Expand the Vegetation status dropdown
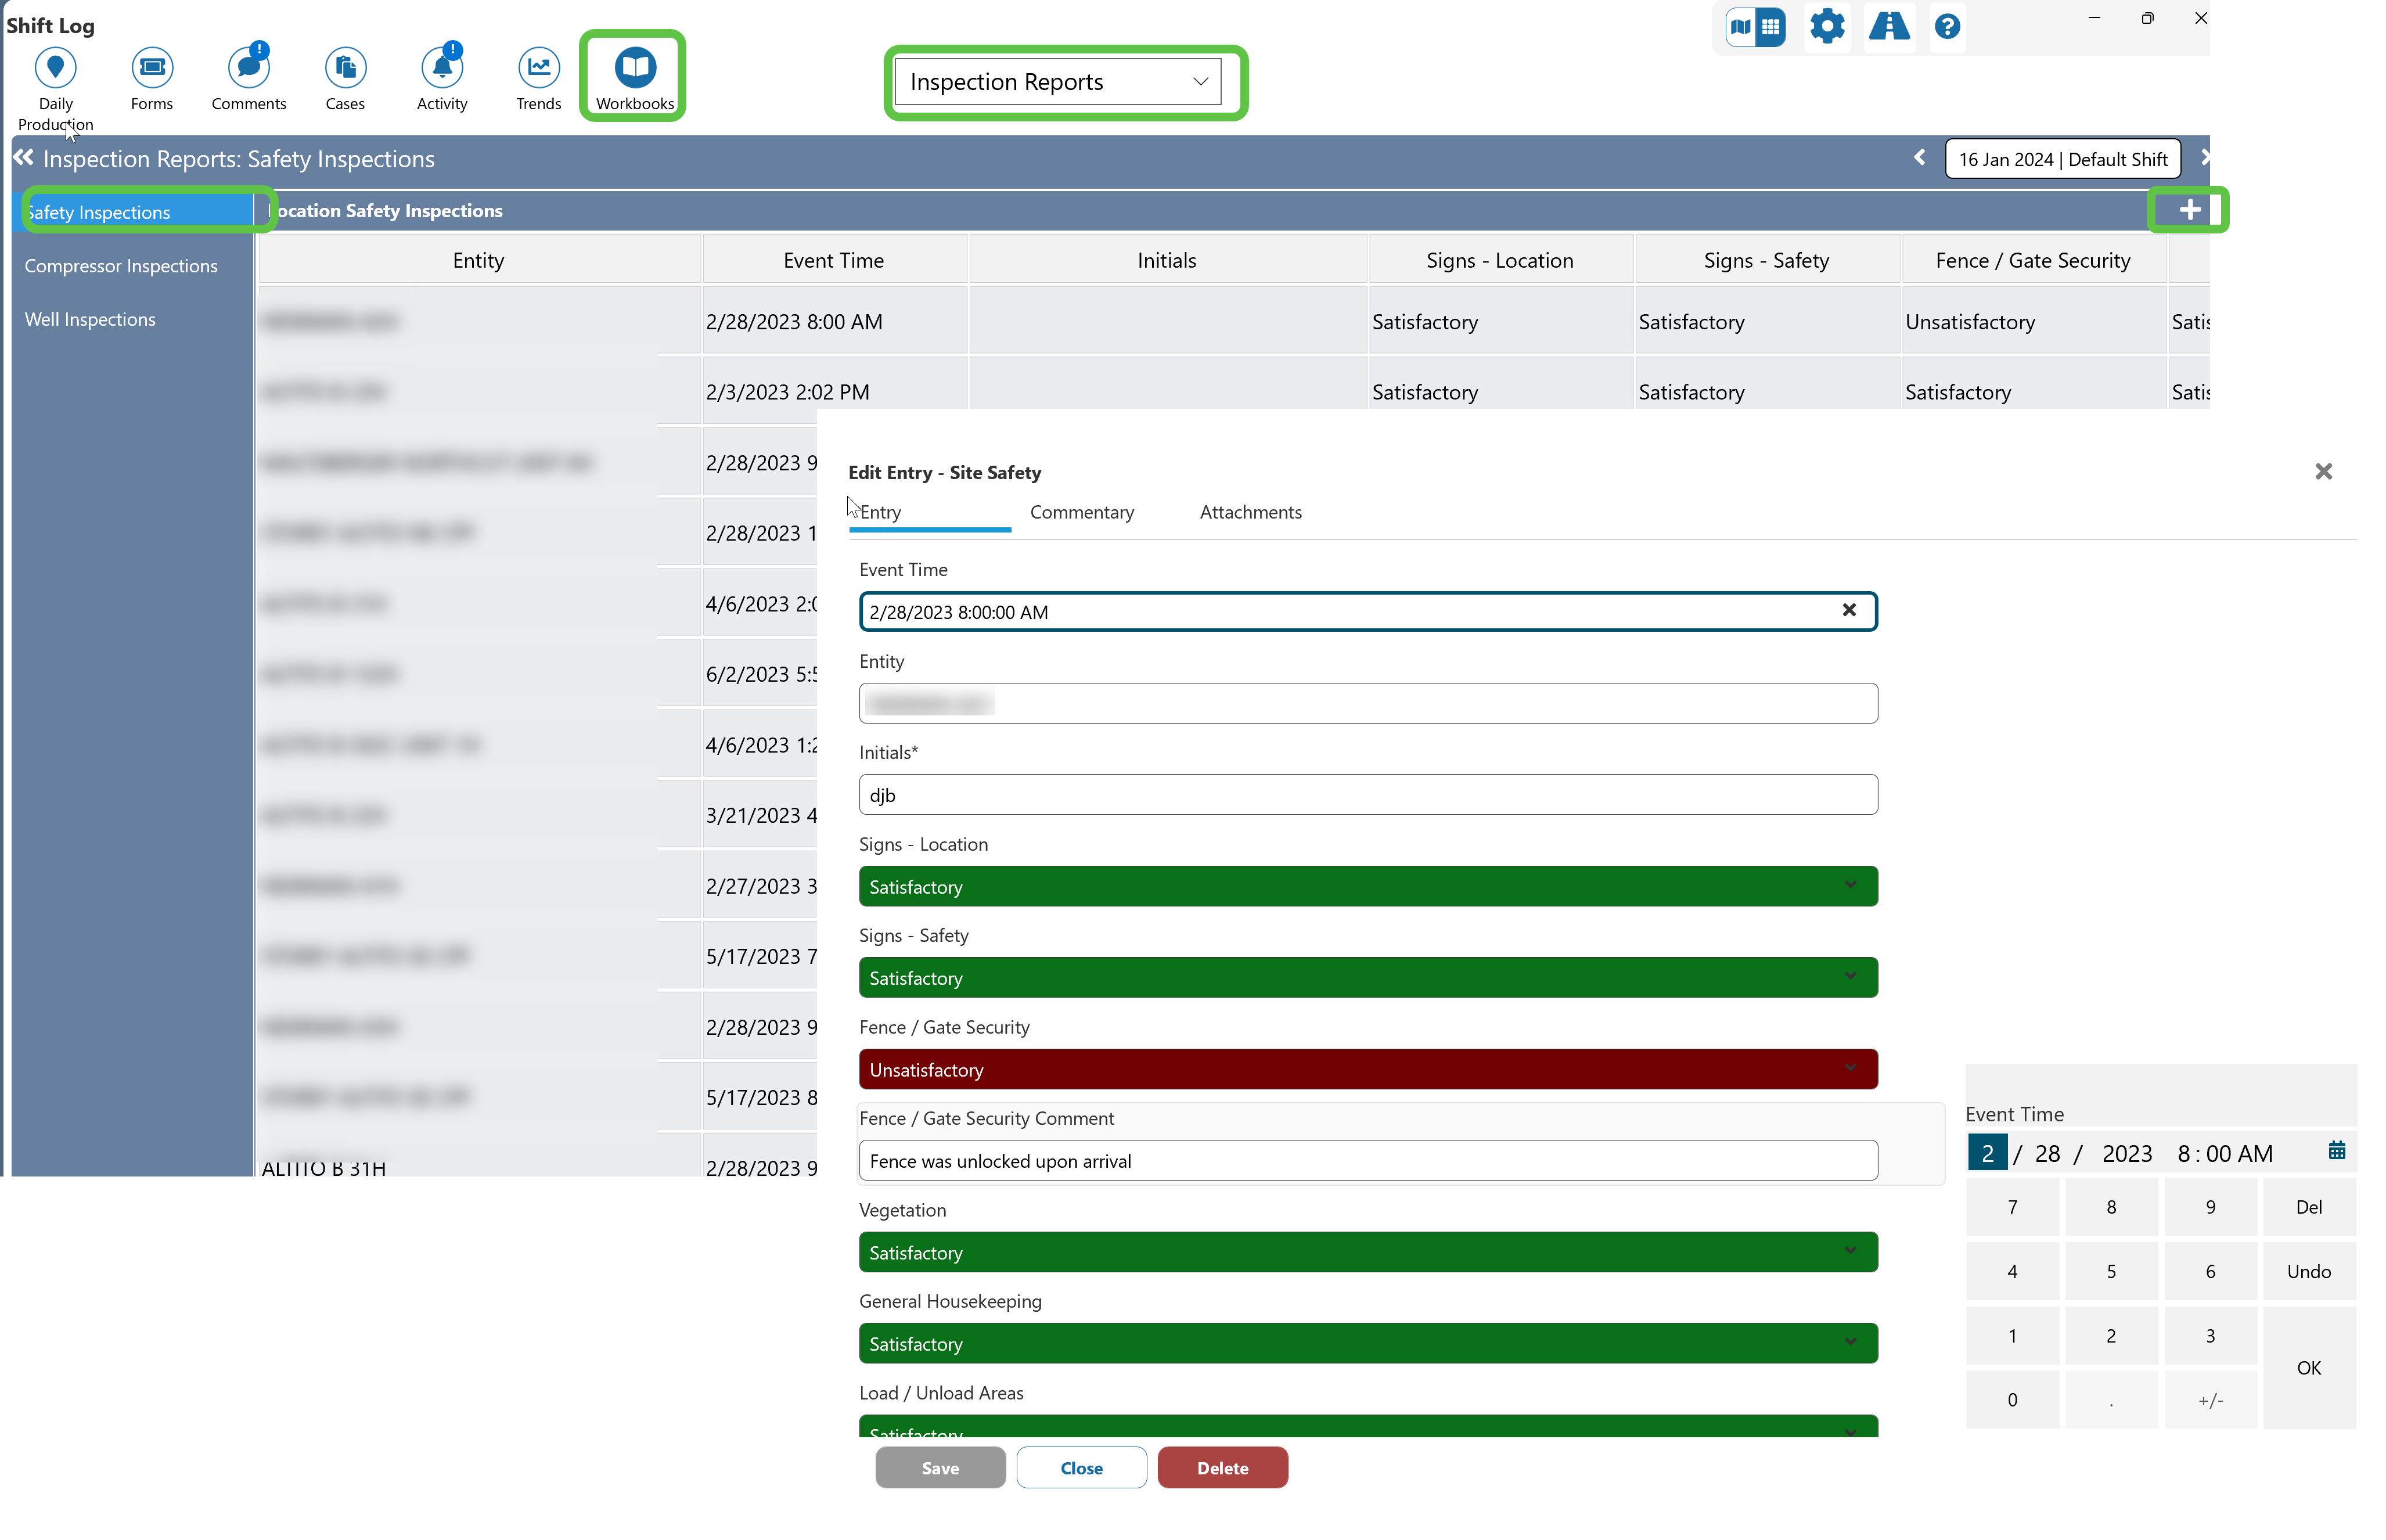Screen dimensions: 2386x1540 click(x=1367, y=1252)
